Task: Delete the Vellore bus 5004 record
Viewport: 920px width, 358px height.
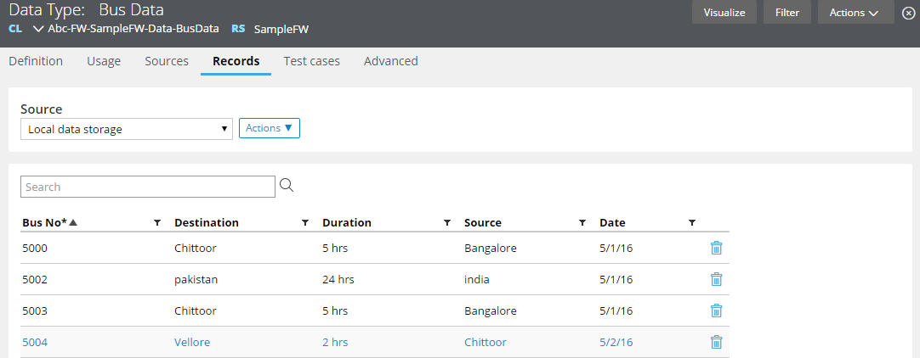Action: [x=716, y=342]
